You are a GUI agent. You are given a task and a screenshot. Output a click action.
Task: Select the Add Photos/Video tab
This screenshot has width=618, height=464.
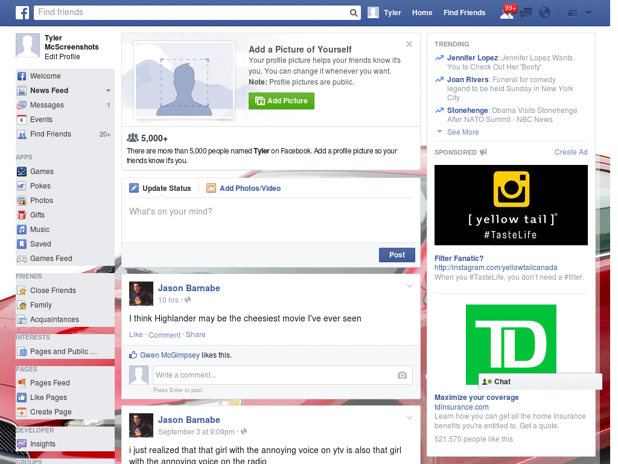(x=244, y=188)
